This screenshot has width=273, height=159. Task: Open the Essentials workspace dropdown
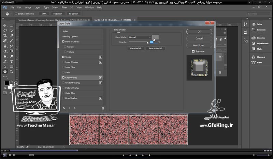(258, 14)
